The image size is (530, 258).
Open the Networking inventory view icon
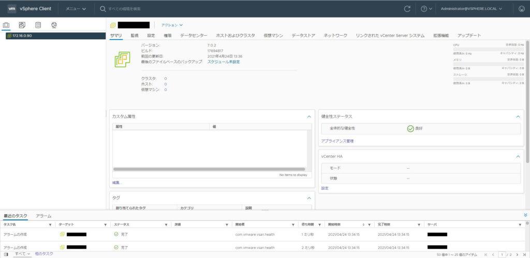click(54, 25)
